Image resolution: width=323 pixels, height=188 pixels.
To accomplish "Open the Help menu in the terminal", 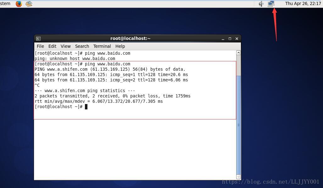I will click(x=120, y=46).
